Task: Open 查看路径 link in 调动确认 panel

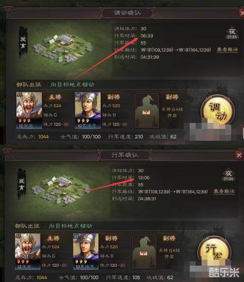Action: pos(227,50)
